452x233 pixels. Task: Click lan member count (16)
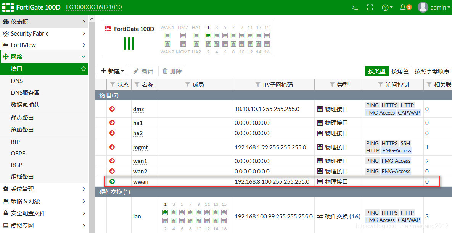tap(355, 216)
